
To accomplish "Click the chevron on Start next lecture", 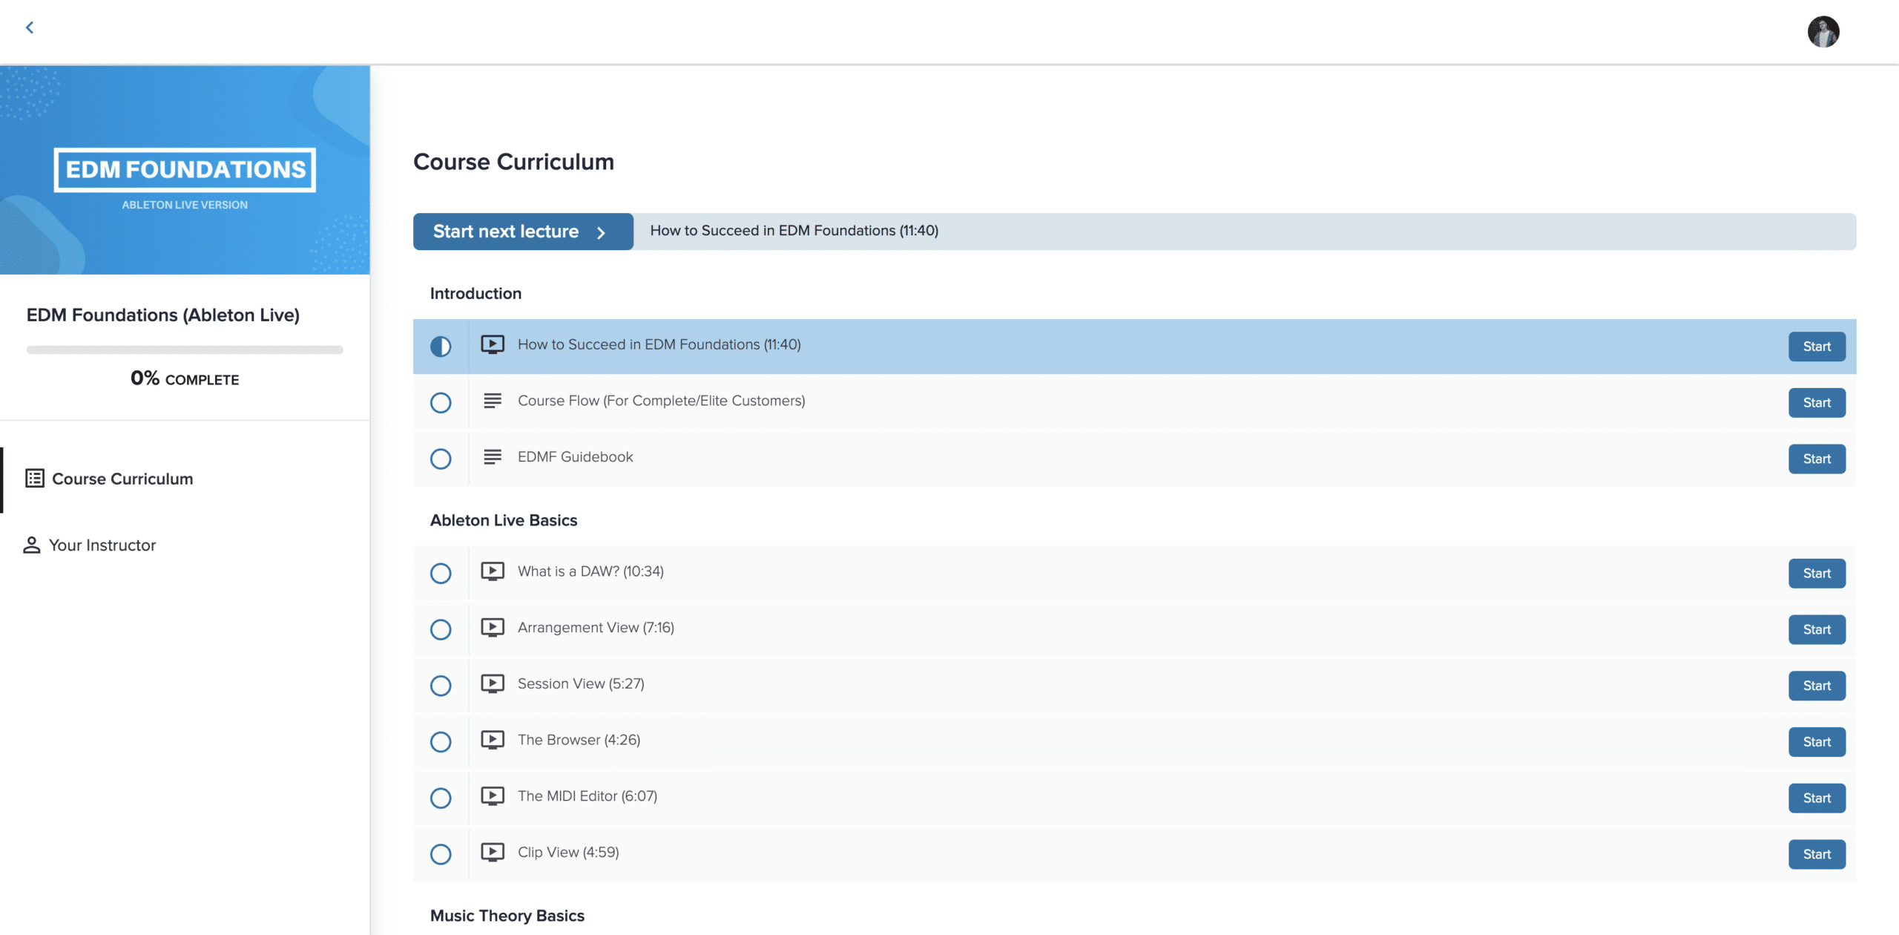I will tap(601, 233).
